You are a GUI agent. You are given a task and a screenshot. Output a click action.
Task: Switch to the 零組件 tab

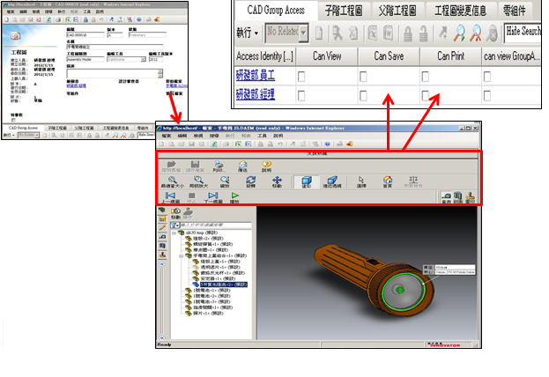(x=515, y=11)
